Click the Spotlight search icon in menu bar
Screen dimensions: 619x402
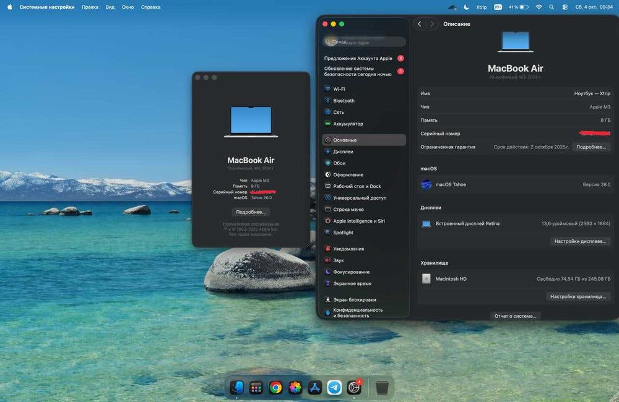click(552, 7)
